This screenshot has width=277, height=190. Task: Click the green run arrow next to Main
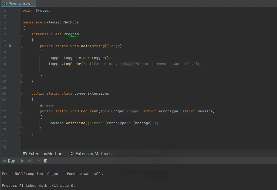pyautogui.click(x=10, y=46)
